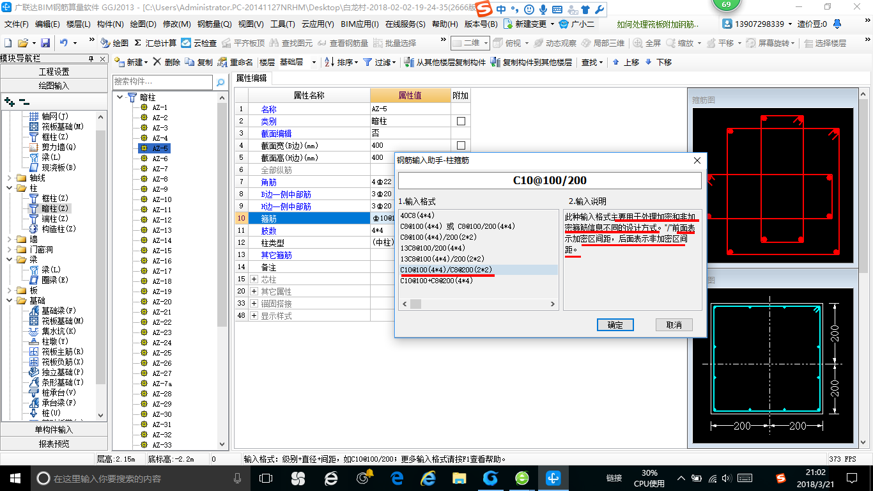Image resolution: width=873 pixels, height=491 pixels.
Task: Click the 取消 button in dialog
Action: click(x=674, y=325)
